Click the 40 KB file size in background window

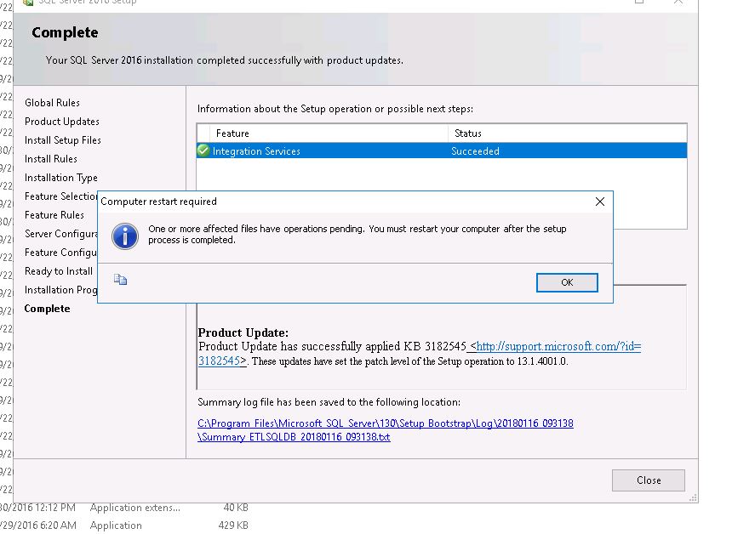coord(236,508)
